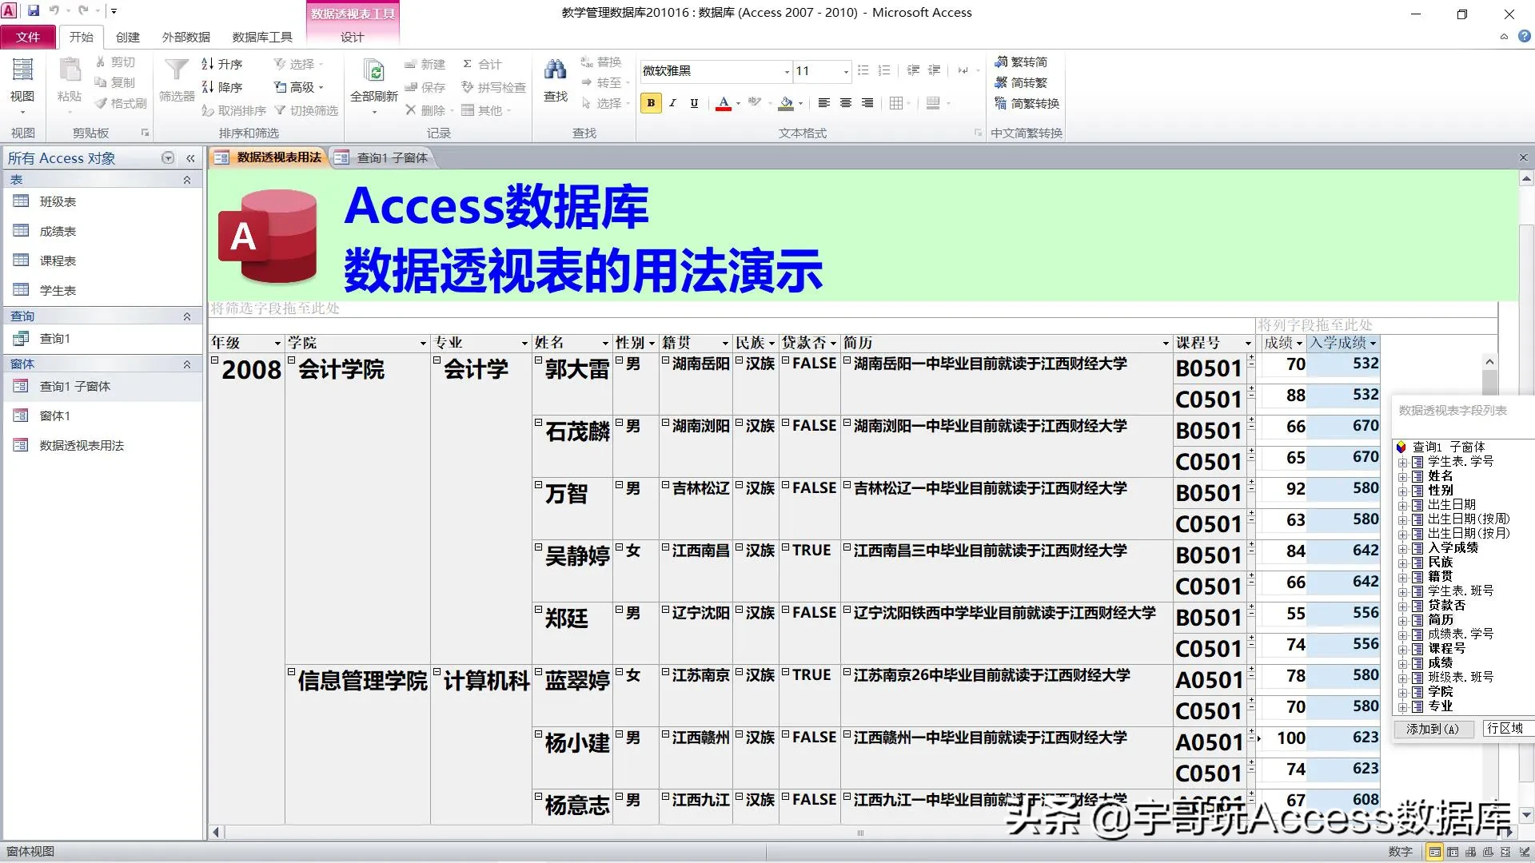The width and height of the screenshot is (1535, 863).
Task: Collapse the navigation pane with the double chevron
Action: (190, 158)
